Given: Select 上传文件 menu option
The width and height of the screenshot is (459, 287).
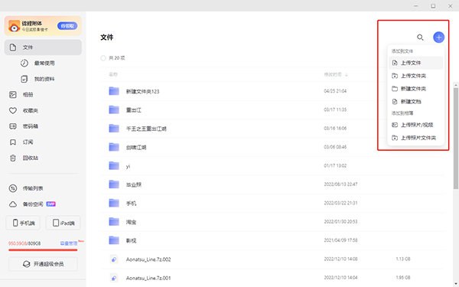Looking at the screenshot, I should coord(415,63).
